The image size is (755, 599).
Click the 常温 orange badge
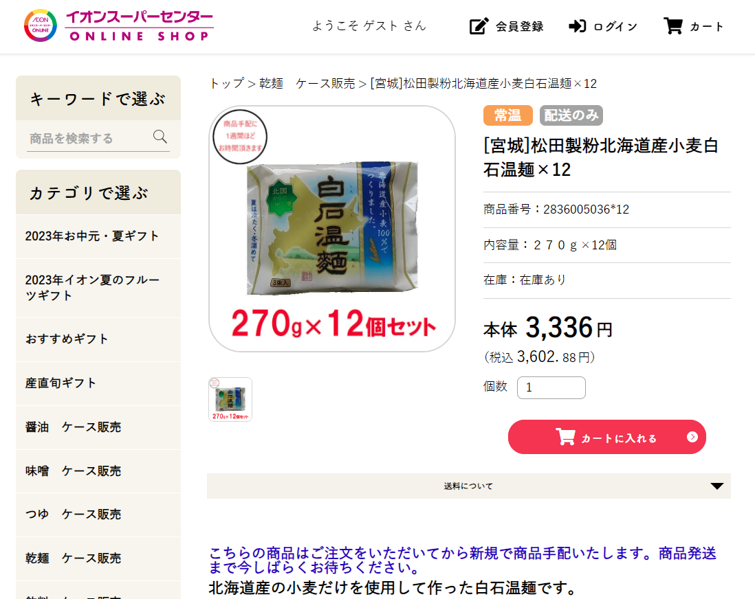pyautogui.click(x=508, y=115)
